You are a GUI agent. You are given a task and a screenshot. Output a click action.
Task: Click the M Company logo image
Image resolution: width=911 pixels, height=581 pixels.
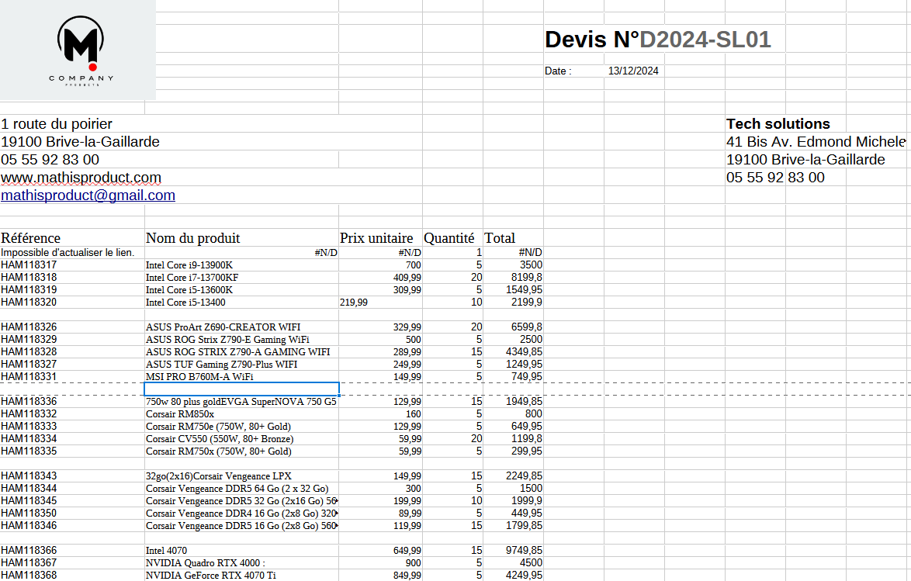78,50
